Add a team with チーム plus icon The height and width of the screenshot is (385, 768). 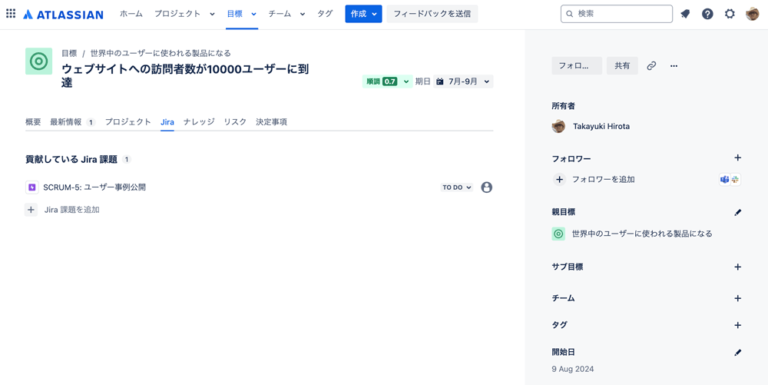tap(738, 298)
